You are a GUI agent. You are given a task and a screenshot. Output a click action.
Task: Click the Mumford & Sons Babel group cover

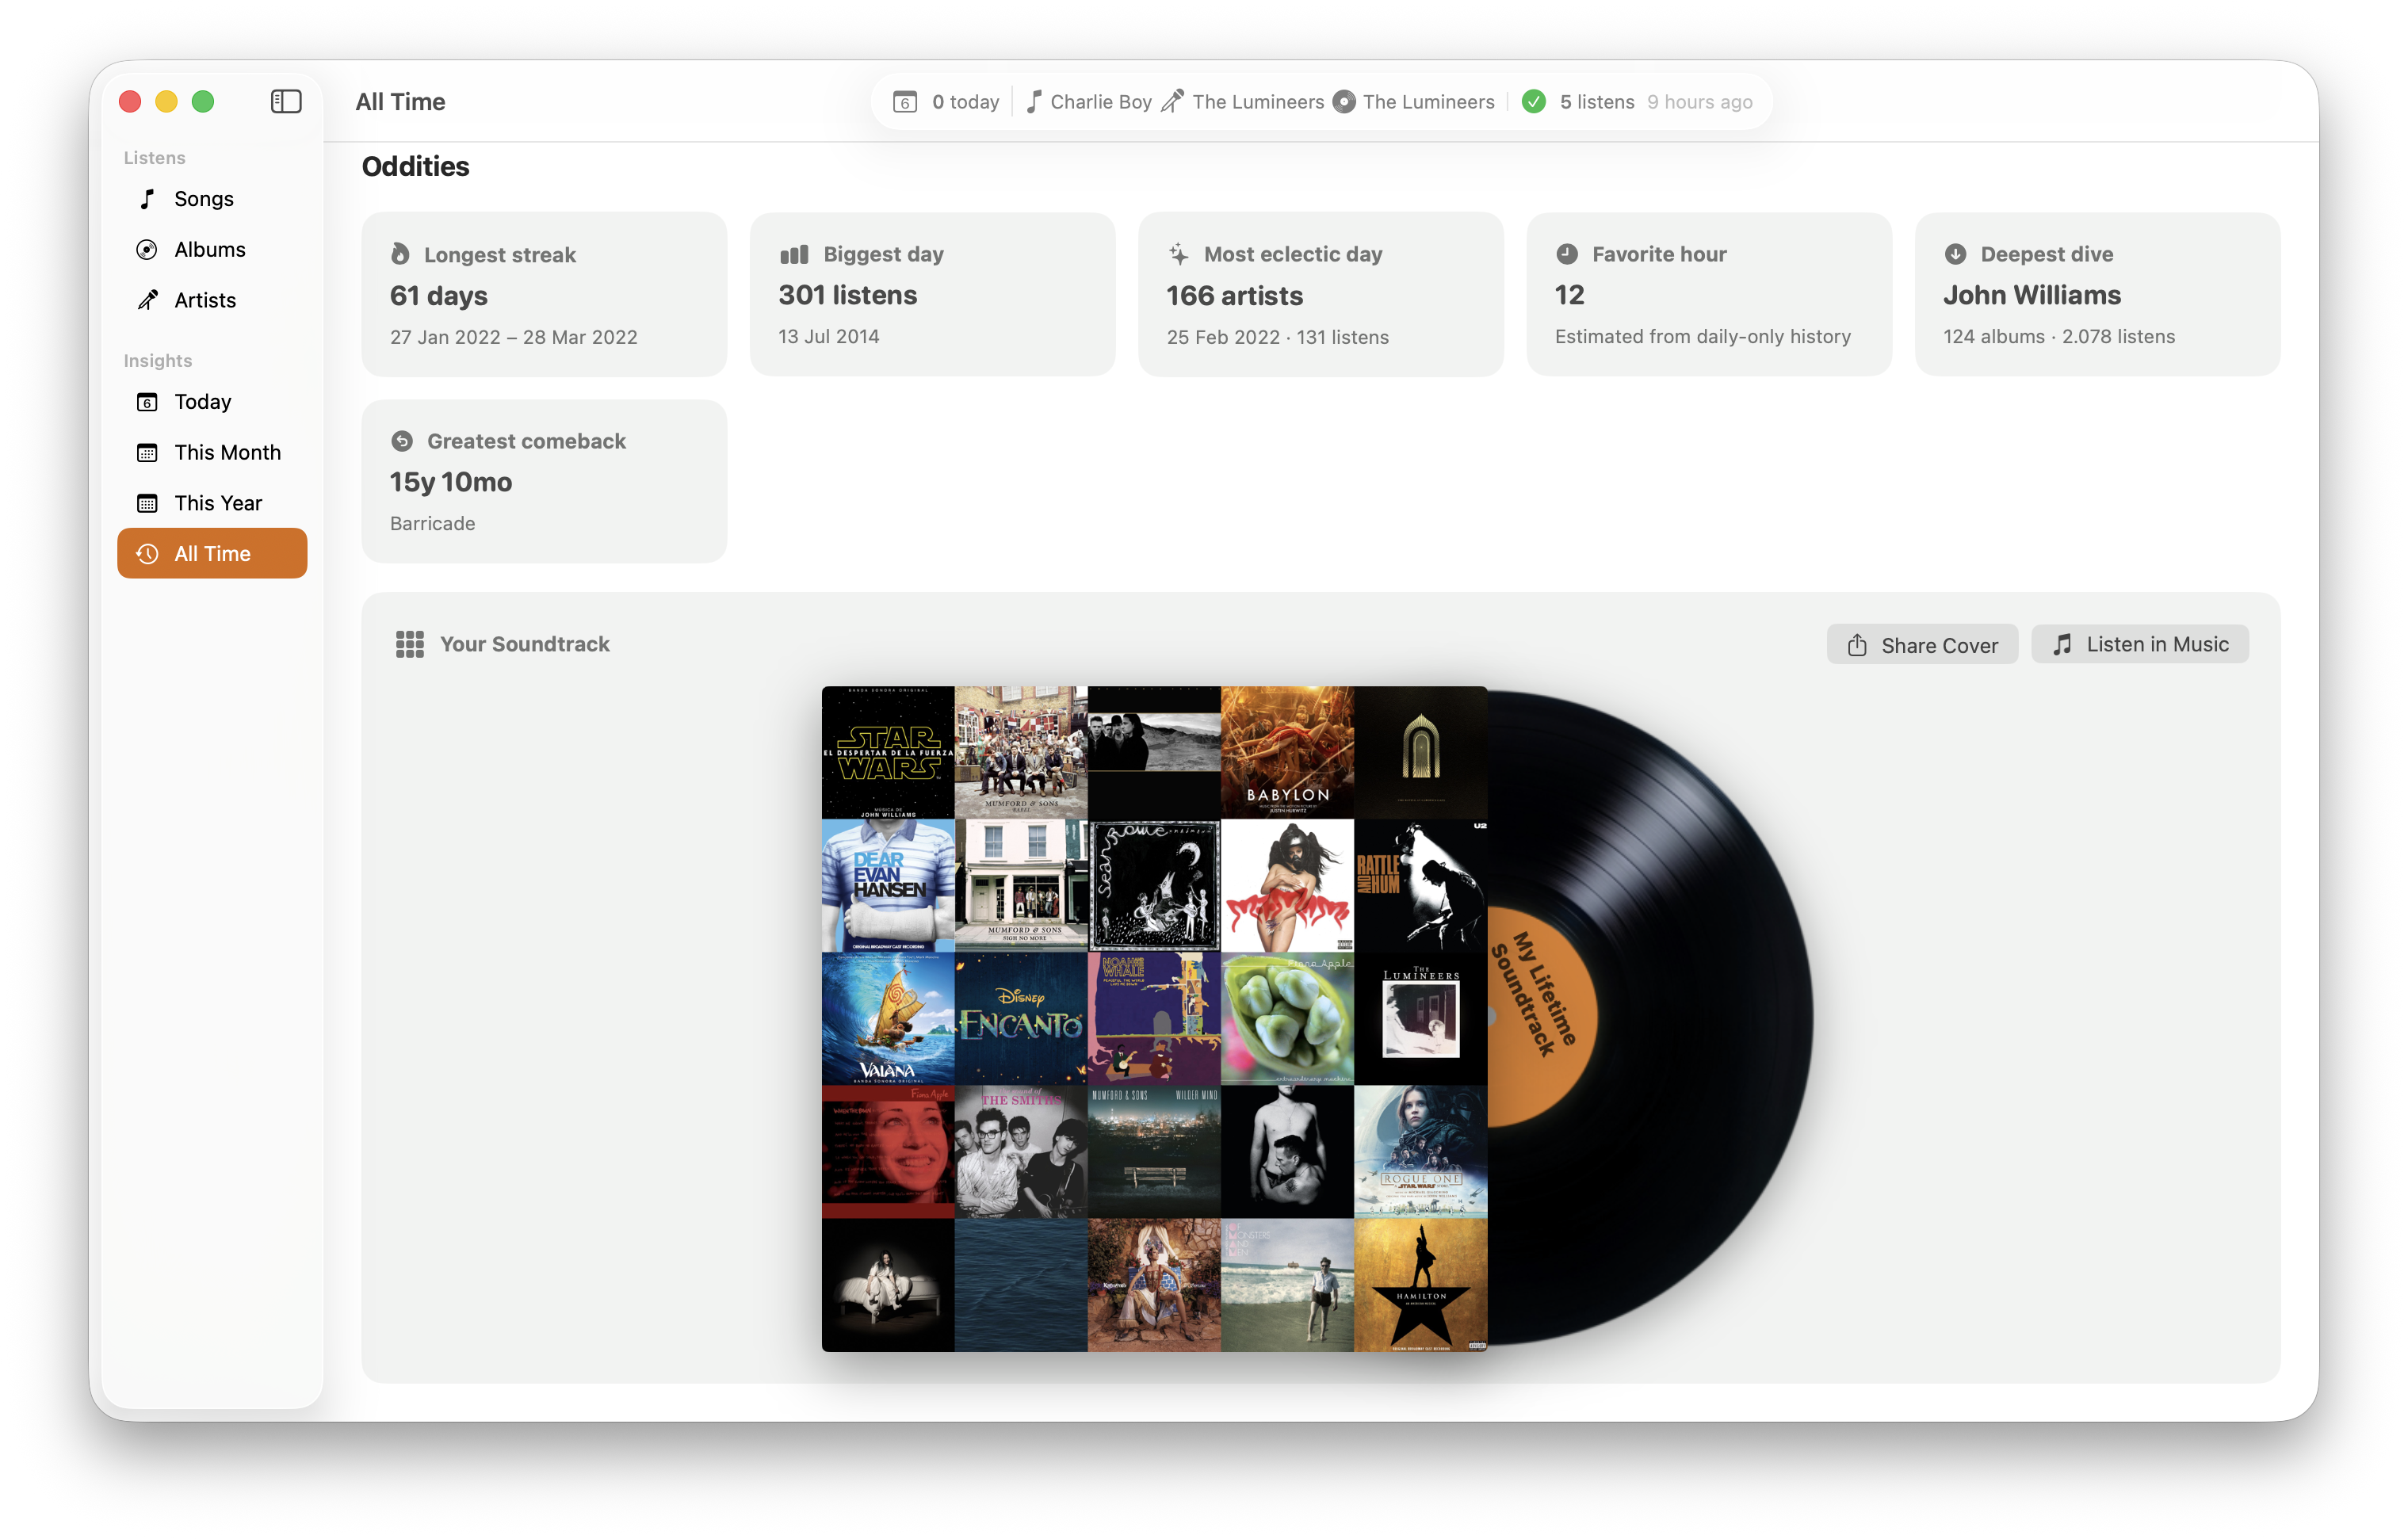(1021, 752)
